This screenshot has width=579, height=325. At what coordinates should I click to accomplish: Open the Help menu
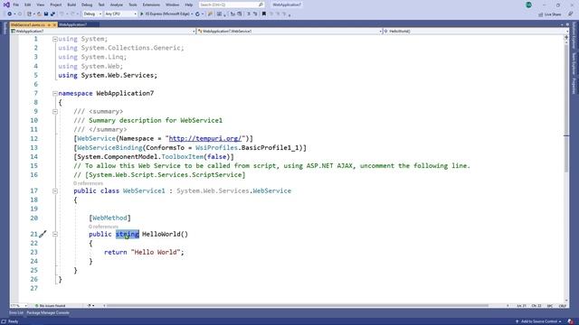click(189, 5)
